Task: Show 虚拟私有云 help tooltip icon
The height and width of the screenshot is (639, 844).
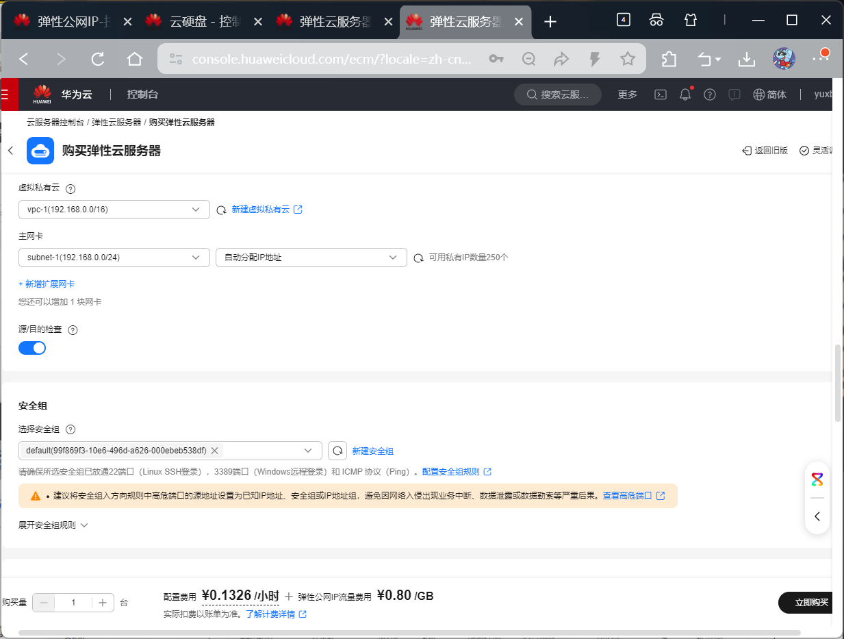Action: click(x=70, y=188)
